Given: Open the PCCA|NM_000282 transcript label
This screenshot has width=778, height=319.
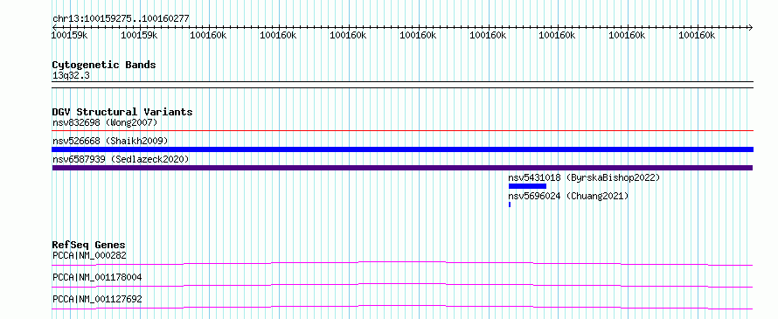Looking at the screenshot, I should click(x=89, y=255).
